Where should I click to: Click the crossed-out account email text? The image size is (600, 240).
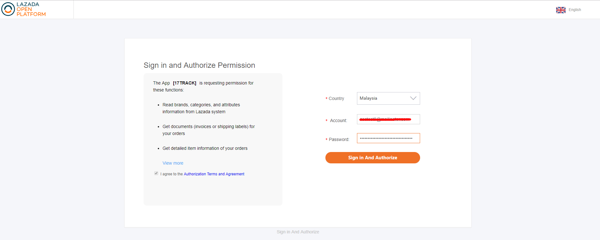click(385, 119)
